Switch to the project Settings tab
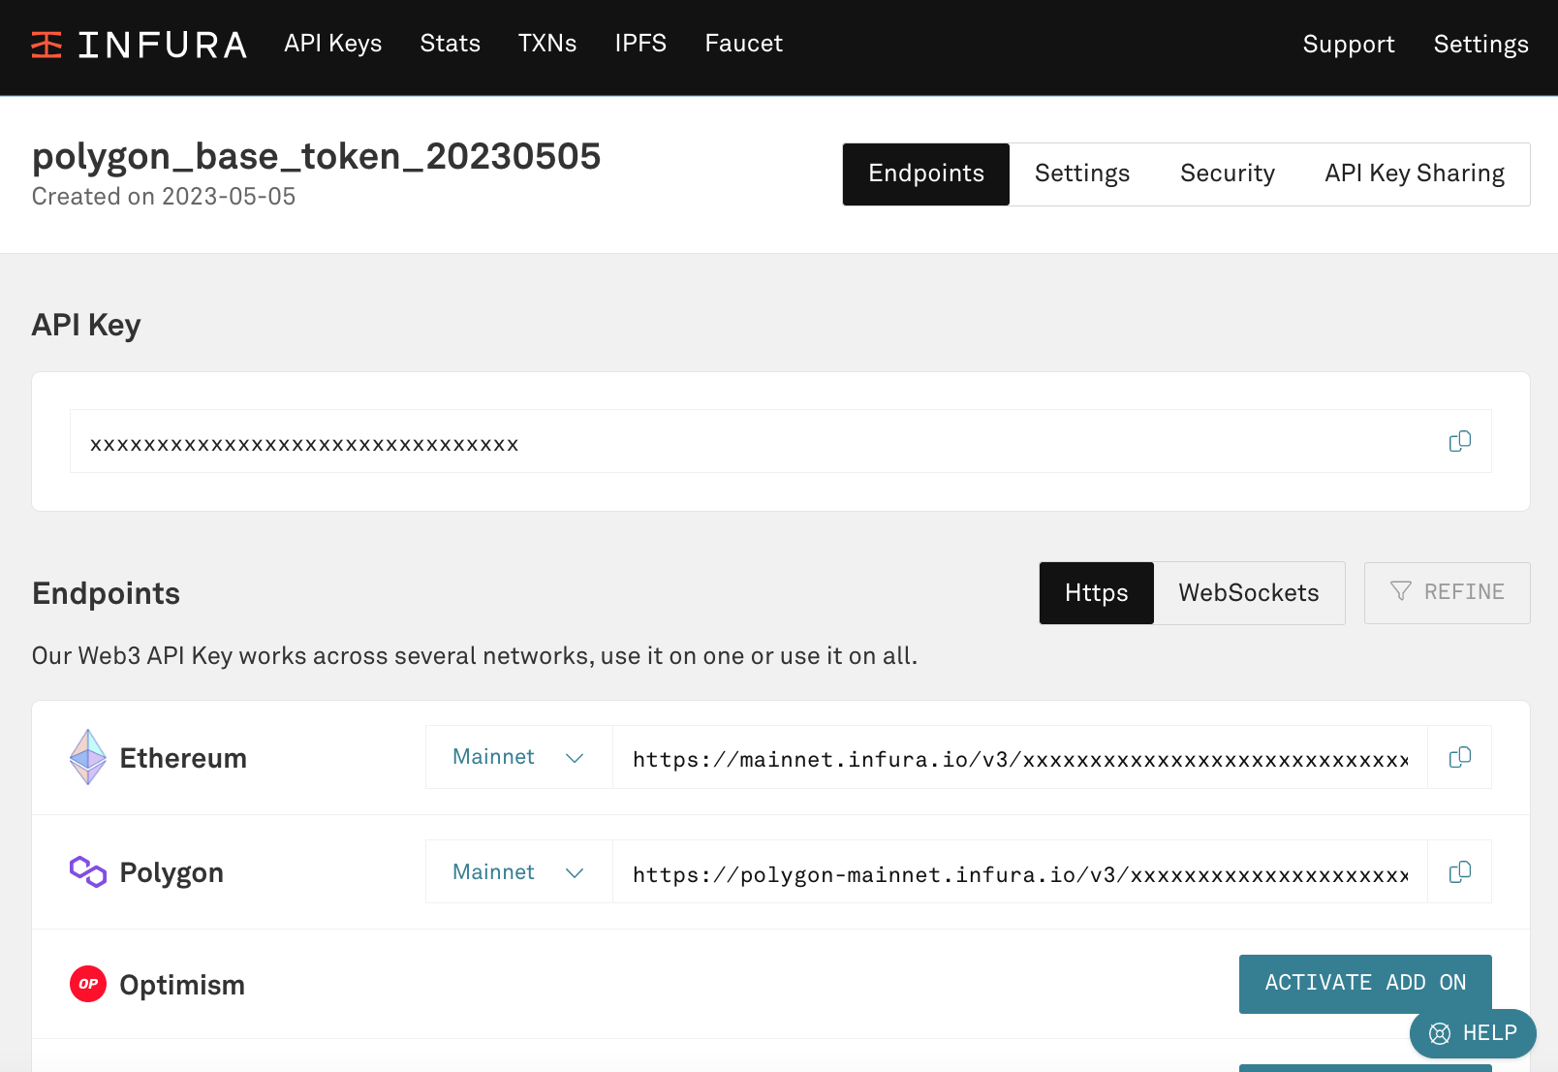This screenshot has width=1558, height=1072. (1082, 174)
